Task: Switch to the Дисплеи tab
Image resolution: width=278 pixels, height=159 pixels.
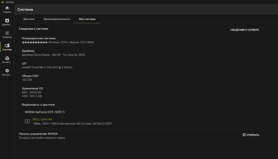Action: [29, 19]
